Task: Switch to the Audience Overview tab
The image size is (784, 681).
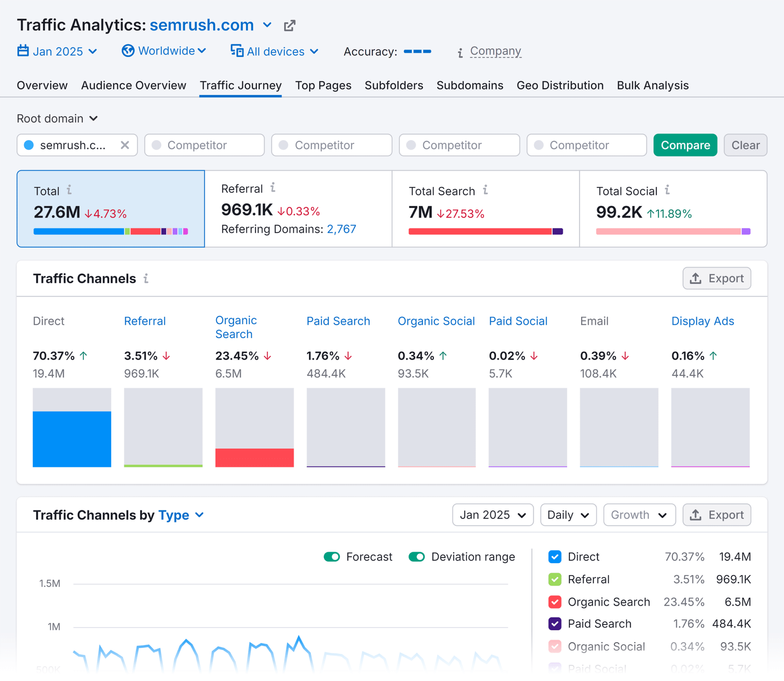Action: coord(134,85)
